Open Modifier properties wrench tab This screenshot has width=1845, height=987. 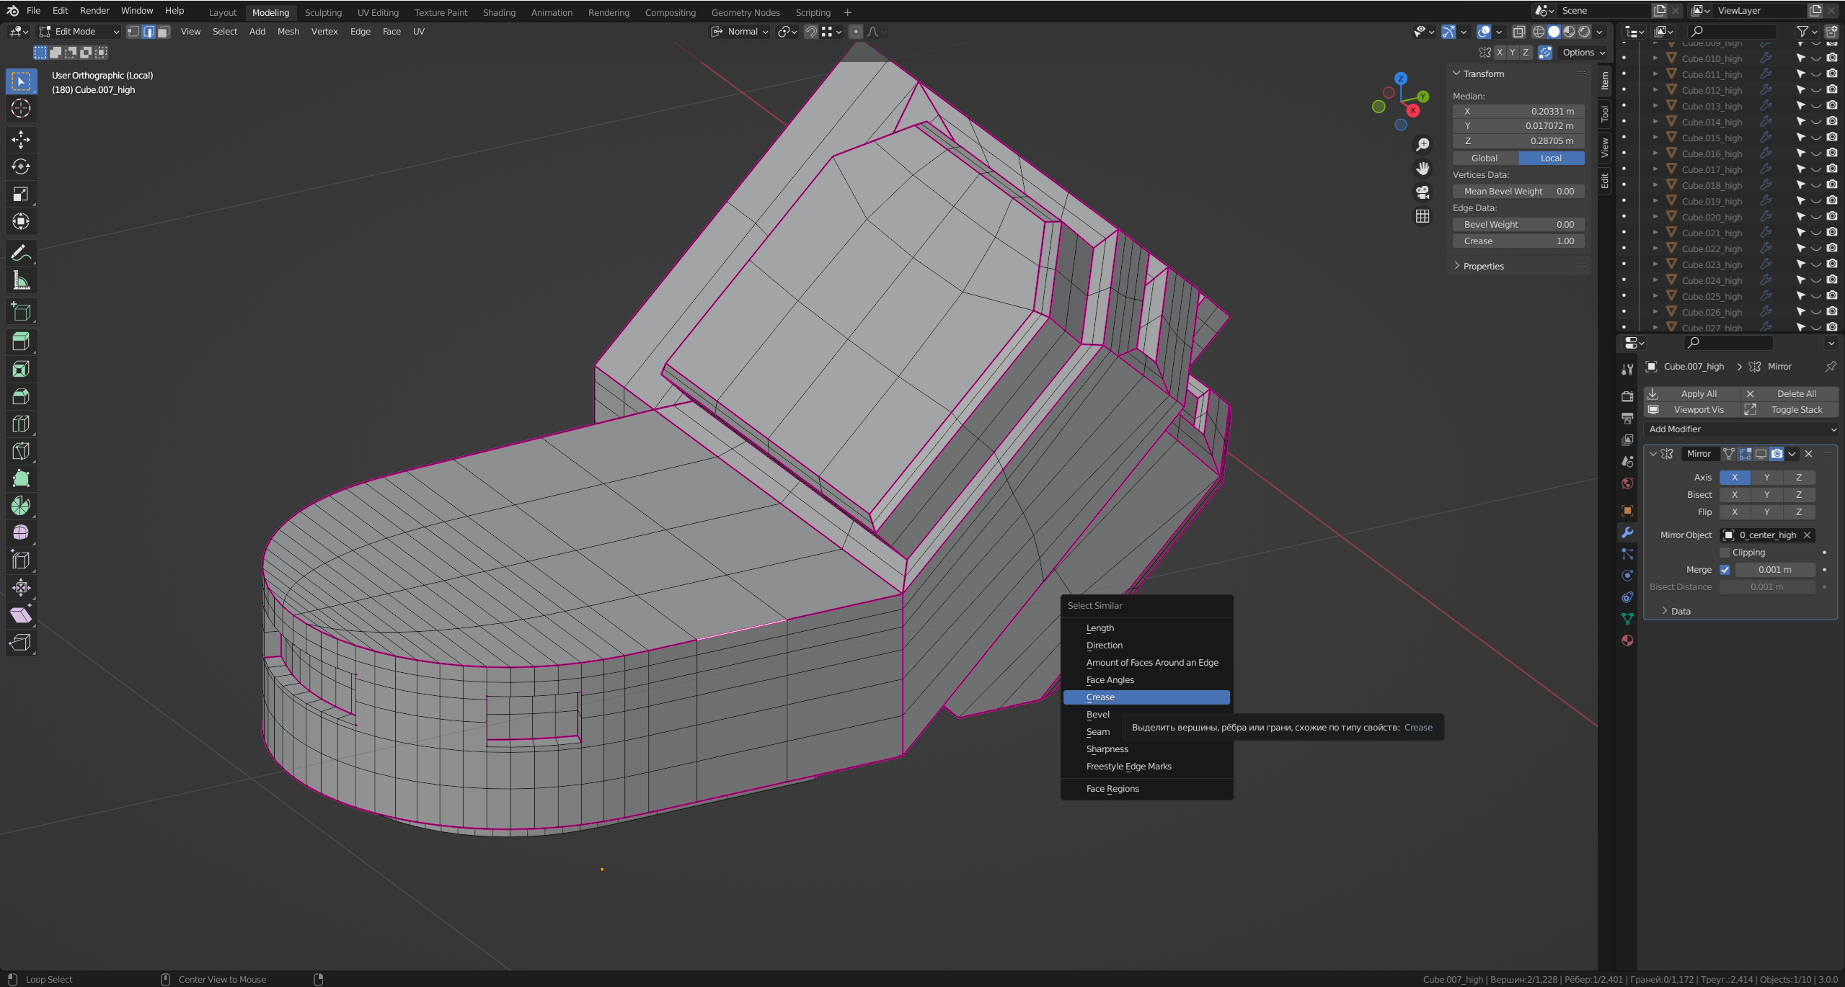click(1627, 532)
